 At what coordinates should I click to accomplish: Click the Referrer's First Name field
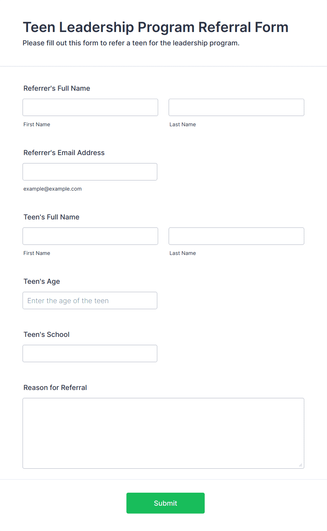click(90, 107)
